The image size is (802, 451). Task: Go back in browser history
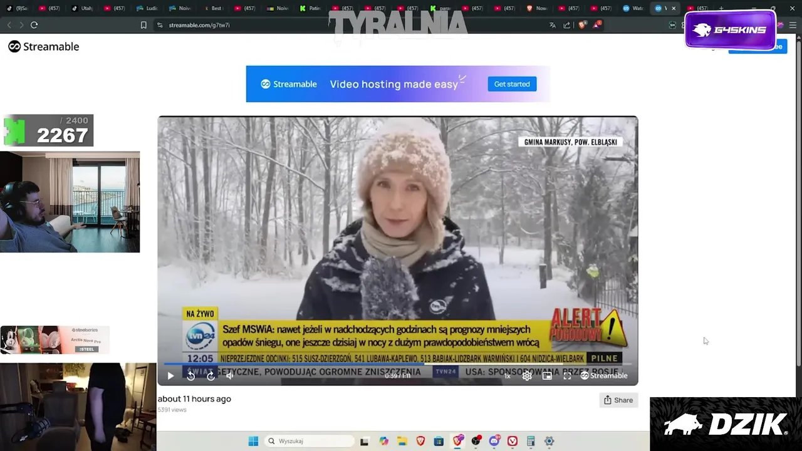tap(9, 25)
